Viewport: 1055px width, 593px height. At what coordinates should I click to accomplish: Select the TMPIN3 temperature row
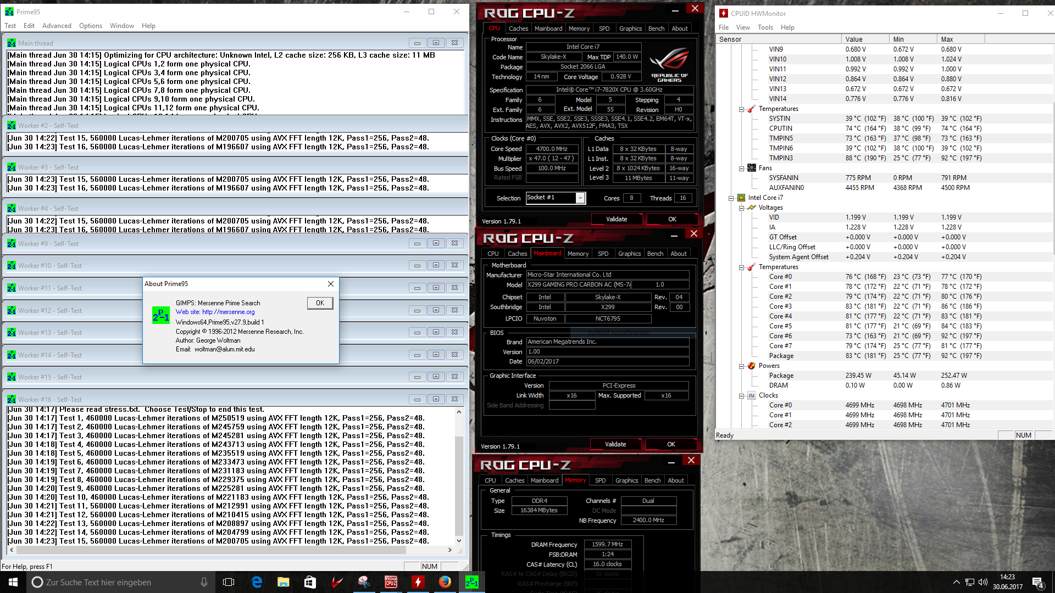(x=885, y=158)
